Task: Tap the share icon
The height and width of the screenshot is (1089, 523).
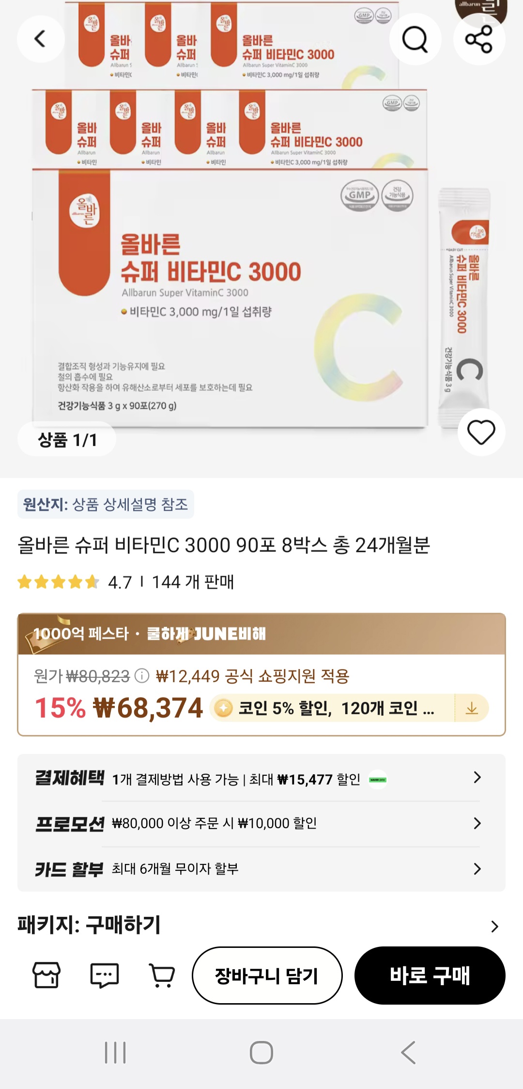Action: click(479, 39)
